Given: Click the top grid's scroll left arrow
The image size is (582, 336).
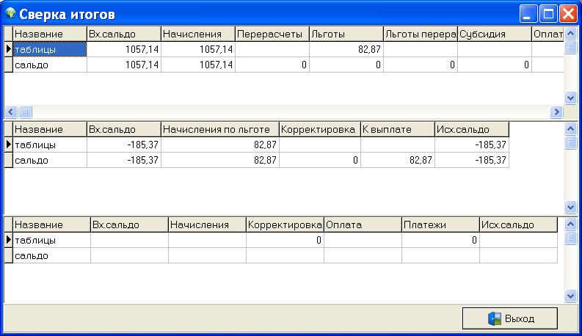Looking at the screenshot, I should pyautogui.click(x=10, y=112).
